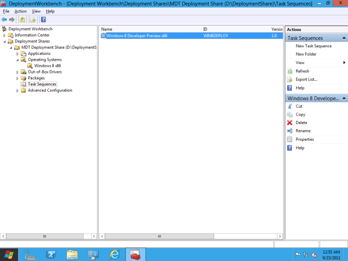Image resolution: width=348 pixels, height=261 pixels.
Task: Select the Windows 8 x86 tree item
Action: pyautogui.click(x=47, y=66)
